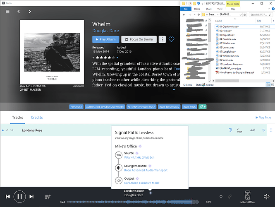Image resolution: width=275 pixels, height=207 pixels.
Task: Open the volume speaker control
Action: [266, 197]
